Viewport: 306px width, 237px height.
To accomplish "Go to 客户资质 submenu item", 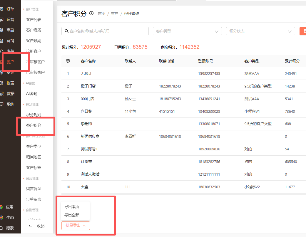I will [34, 30].
